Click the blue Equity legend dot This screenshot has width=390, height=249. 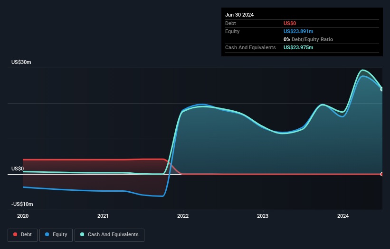click(47, 234)
